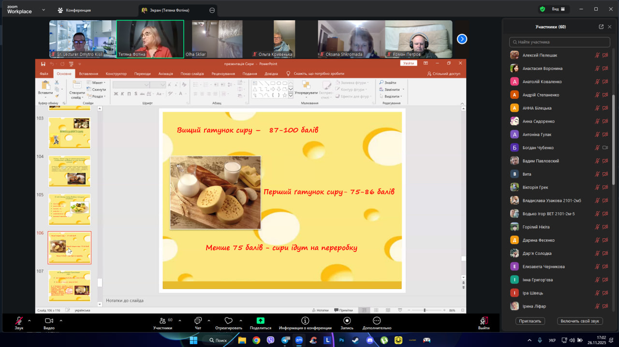Screen dimensions: 619x347
Task: Click the Включить свой звук button
Action: pos(580,321)
